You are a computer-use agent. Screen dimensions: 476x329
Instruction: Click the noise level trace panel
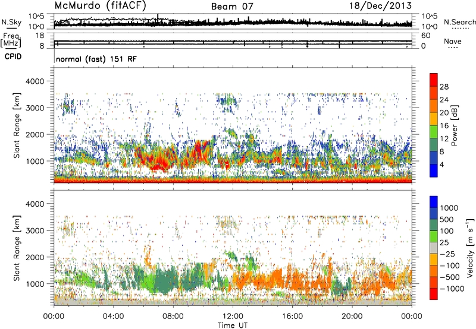233,21
